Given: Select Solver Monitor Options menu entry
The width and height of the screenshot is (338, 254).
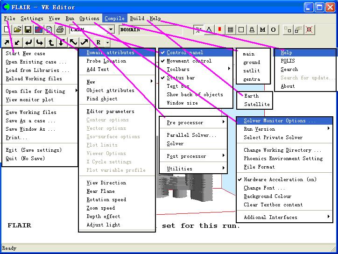Looking at the screenshot, I should (280, 121).
